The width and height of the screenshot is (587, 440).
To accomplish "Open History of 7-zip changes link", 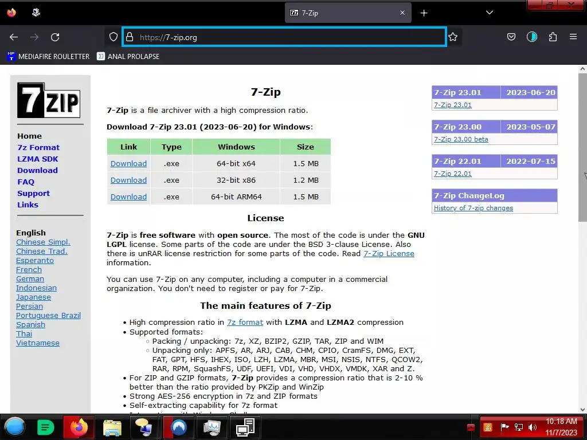I will [x=473, y=208].
